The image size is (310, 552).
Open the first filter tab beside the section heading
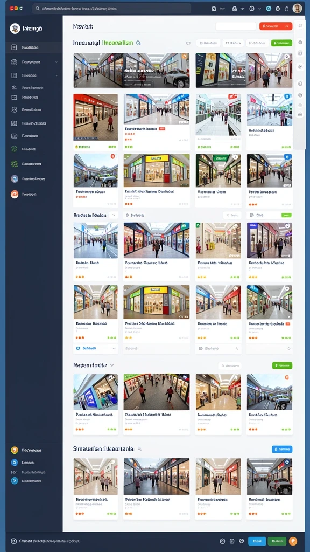click(208, 43)
